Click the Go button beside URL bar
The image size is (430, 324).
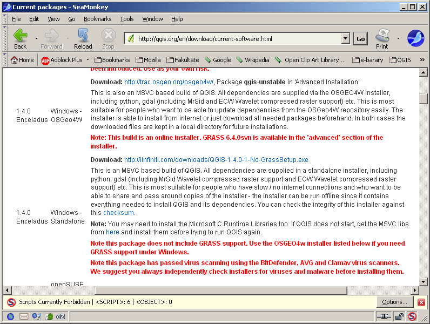361,39
